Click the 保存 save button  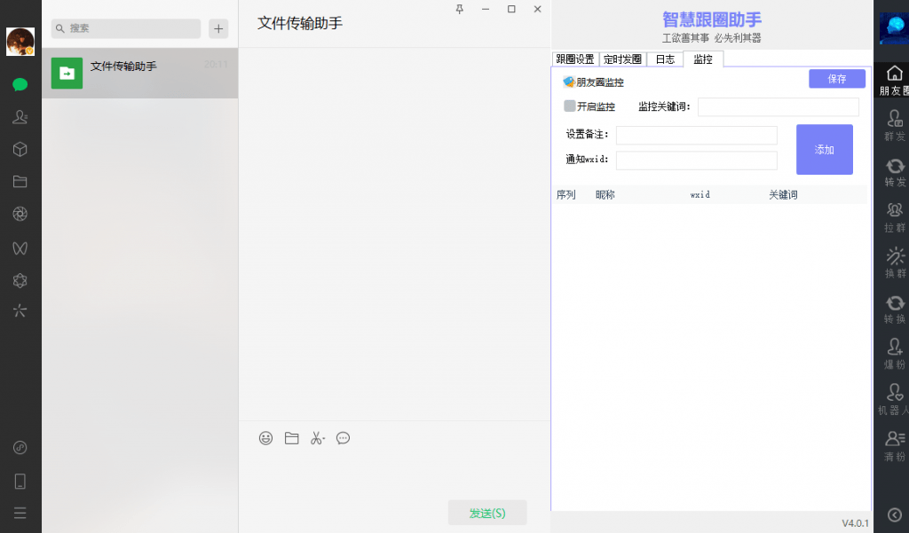coord(836,79)
